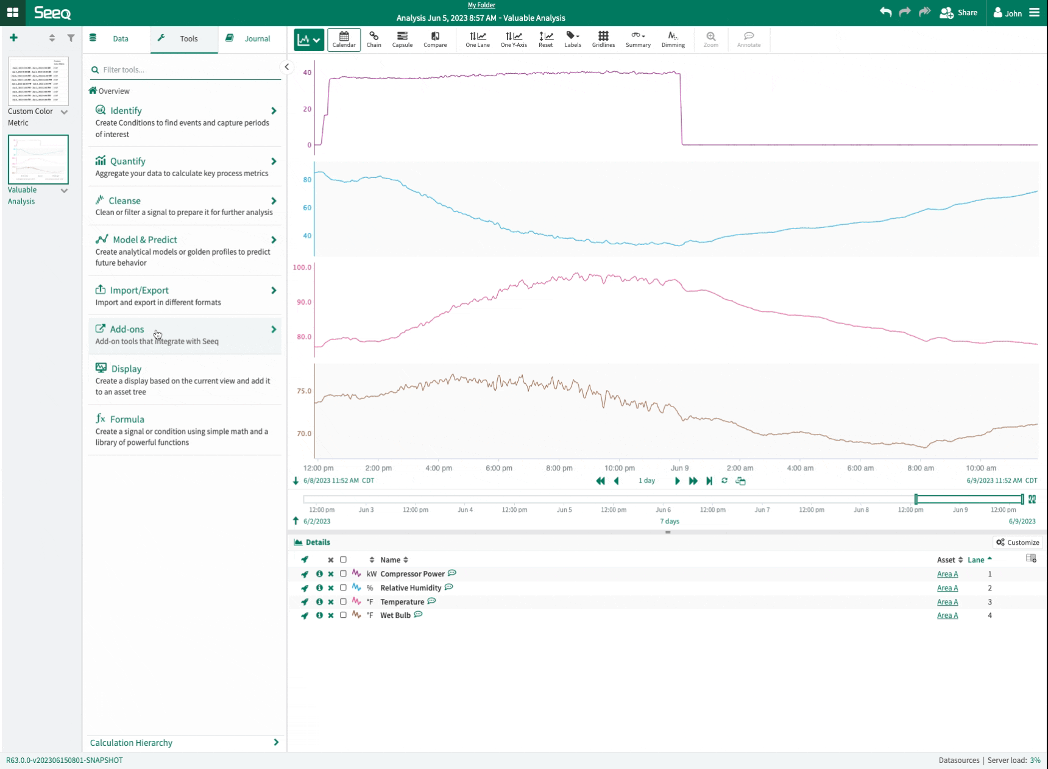Step display range forward half
This screenshot has height=769, width=1048.
tap(677, 481)
